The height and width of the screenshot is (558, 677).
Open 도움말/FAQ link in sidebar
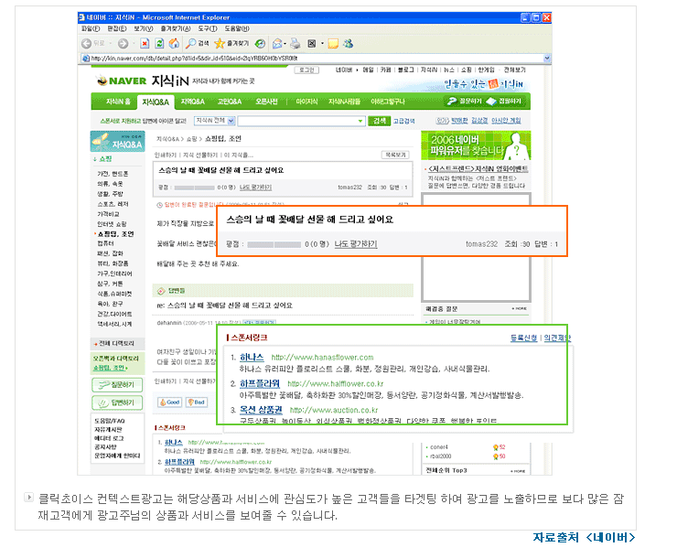point(110,421)
